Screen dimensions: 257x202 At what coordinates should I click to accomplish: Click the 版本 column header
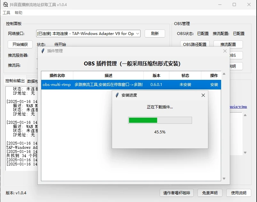(x=157, y=76)
